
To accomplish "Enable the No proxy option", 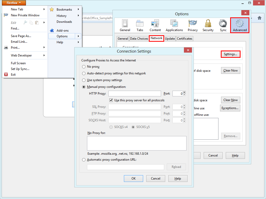I will [x=84, y=67].
